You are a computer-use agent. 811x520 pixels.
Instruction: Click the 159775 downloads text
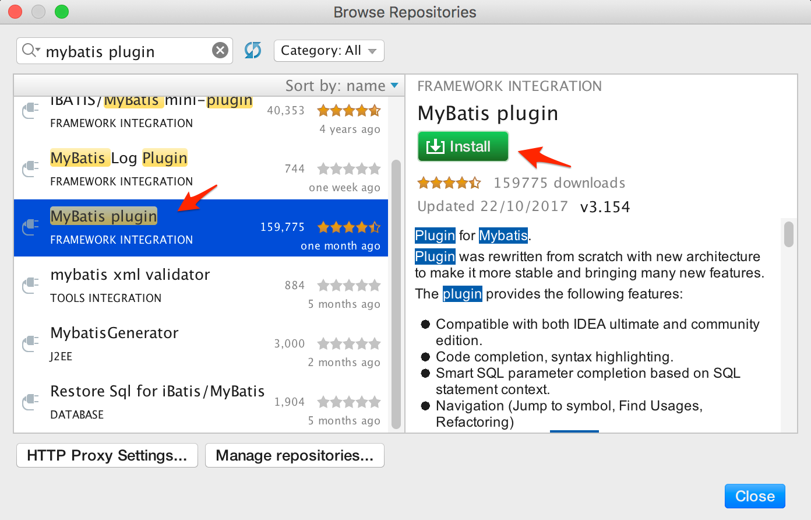(x=559, y=183)
